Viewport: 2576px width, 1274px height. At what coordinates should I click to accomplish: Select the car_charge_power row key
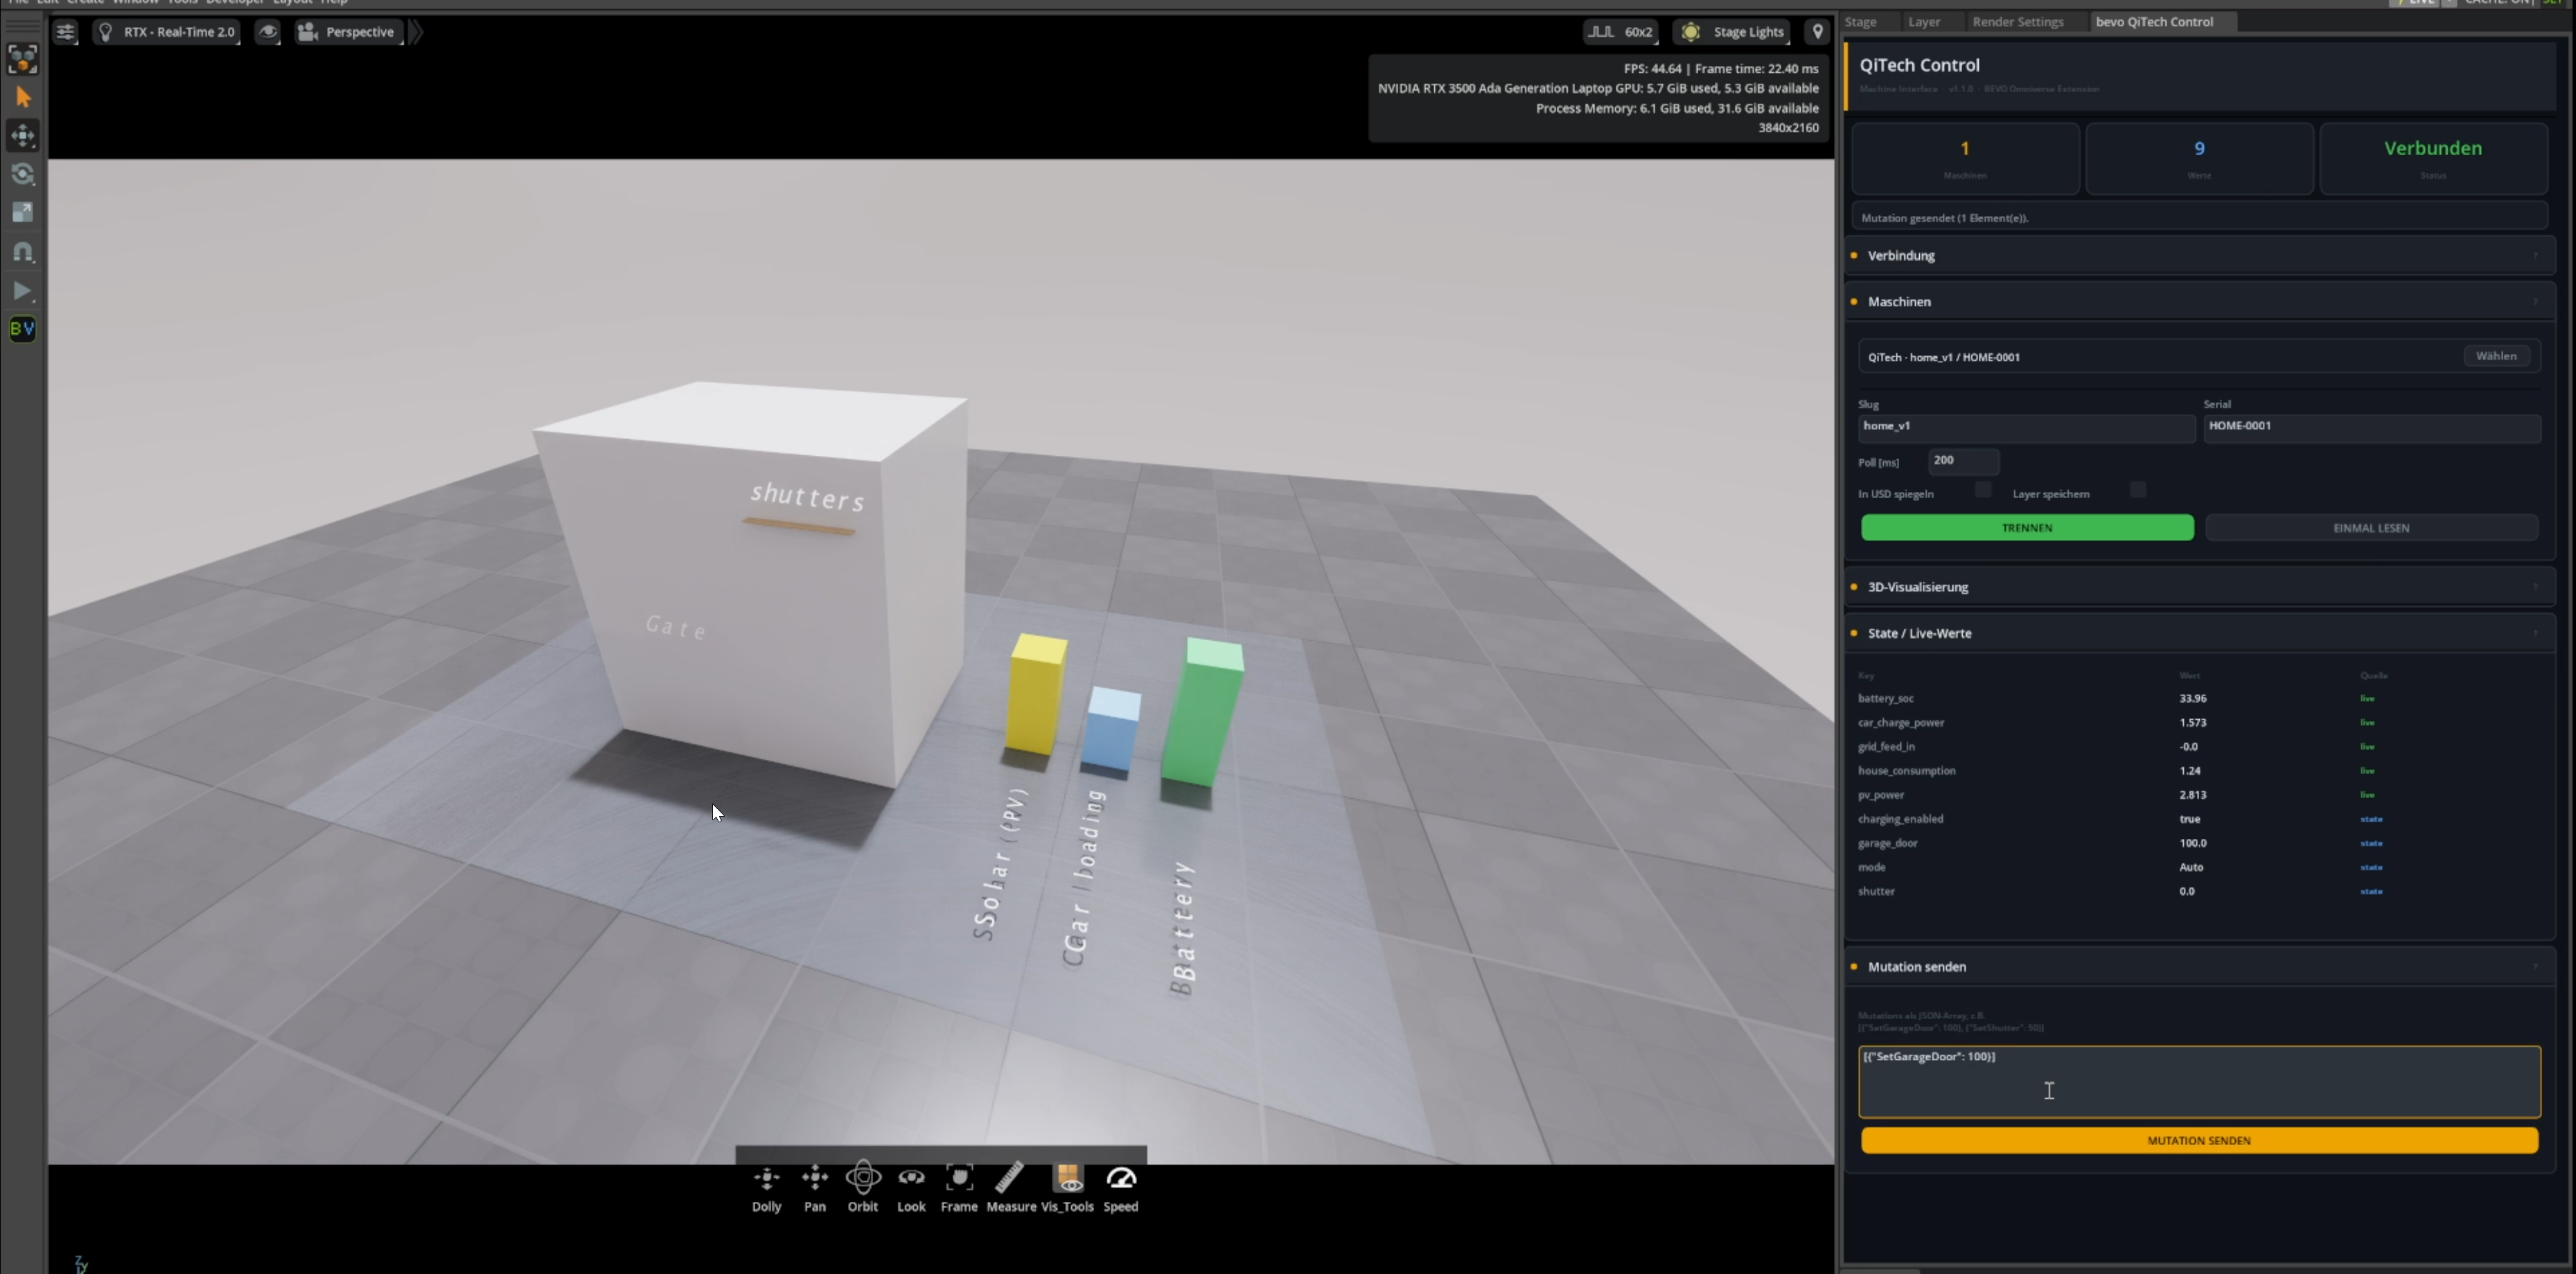[1901, 722]
